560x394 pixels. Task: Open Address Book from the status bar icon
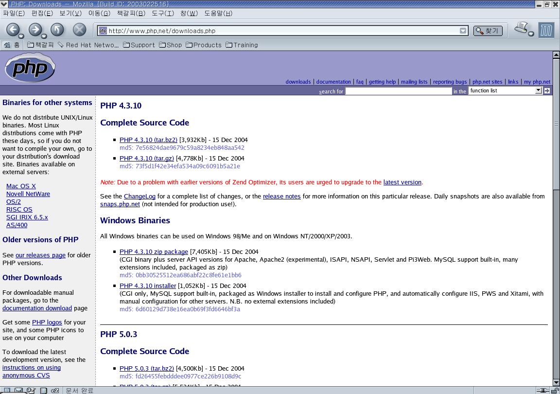(43, 391)
